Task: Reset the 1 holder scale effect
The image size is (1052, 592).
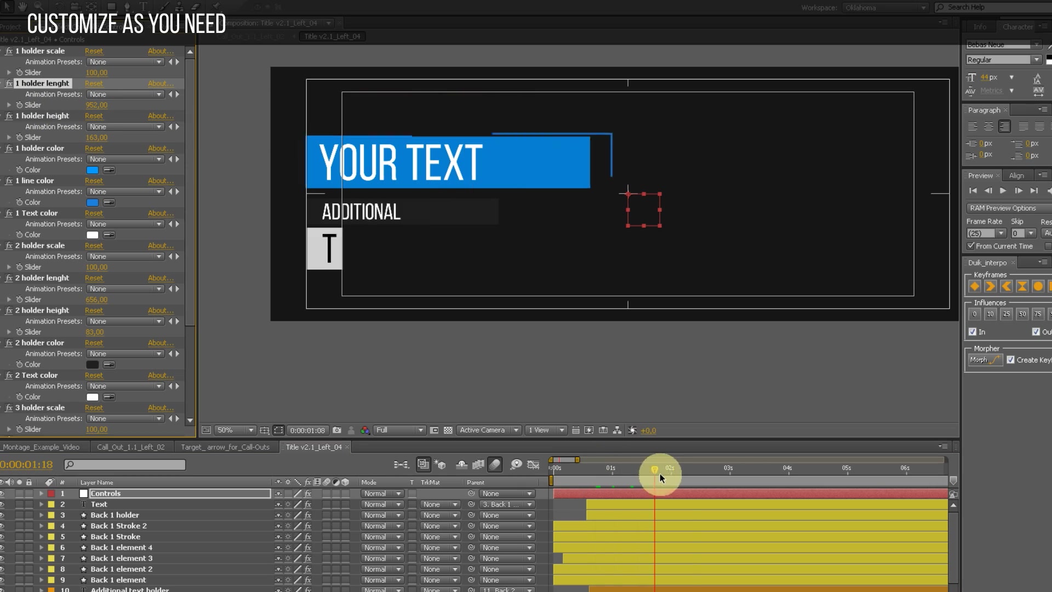Action: pyautogui.click(x=94, y=51)
